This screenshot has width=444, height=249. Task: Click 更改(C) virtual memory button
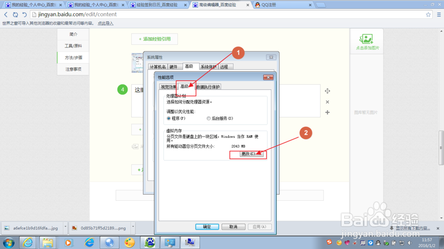pos(251,154)
